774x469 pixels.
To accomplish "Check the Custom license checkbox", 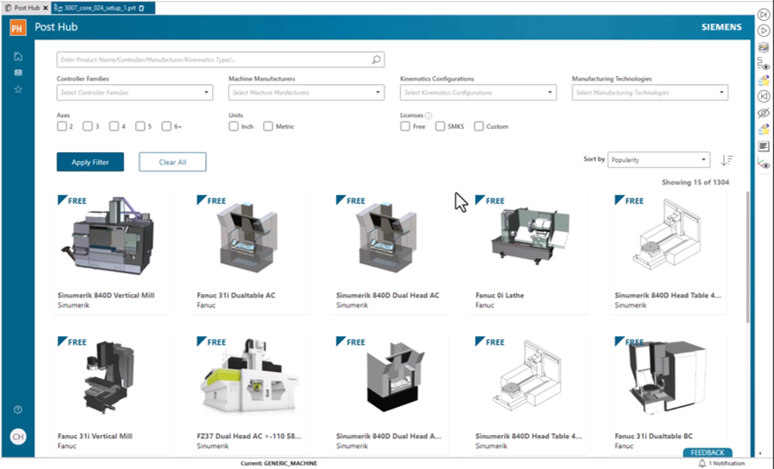I will 479,127.
